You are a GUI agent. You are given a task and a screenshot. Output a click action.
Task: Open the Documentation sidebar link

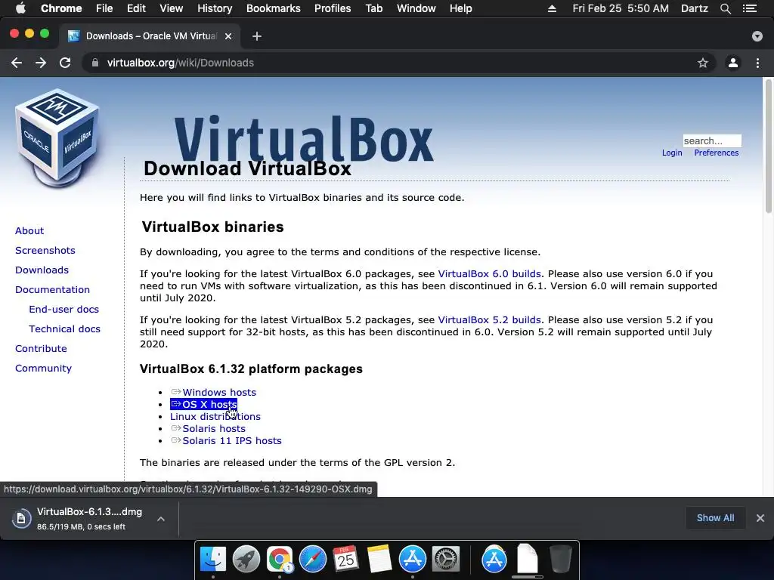coord(52,289)
